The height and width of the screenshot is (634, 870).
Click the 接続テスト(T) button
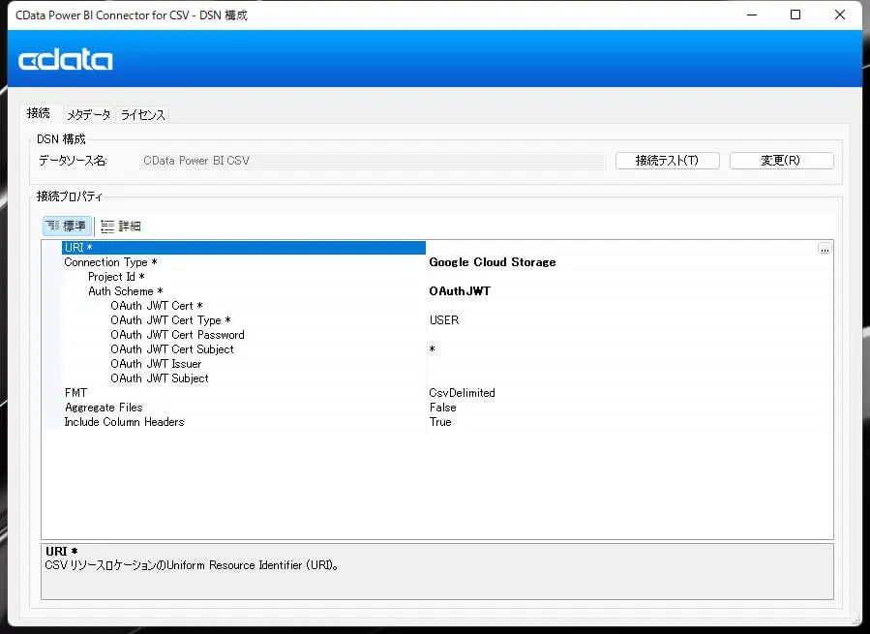pos(667,161)
